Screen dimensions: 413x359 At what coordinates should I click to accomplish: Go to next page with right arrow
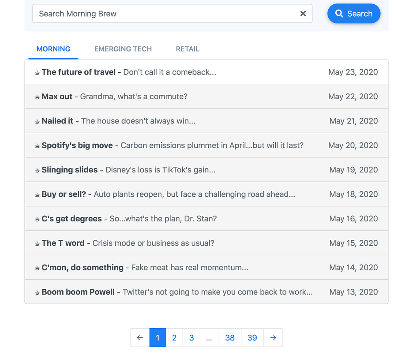coord(273,337)
